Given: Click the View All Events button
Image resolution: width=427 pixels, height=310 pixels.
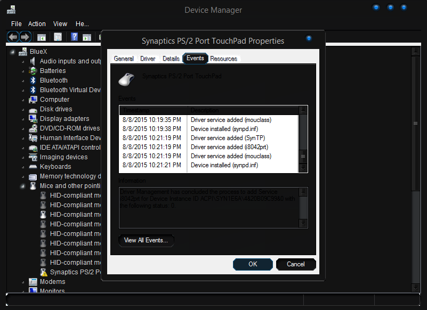Looking at the screenshot, I should 146,240.
